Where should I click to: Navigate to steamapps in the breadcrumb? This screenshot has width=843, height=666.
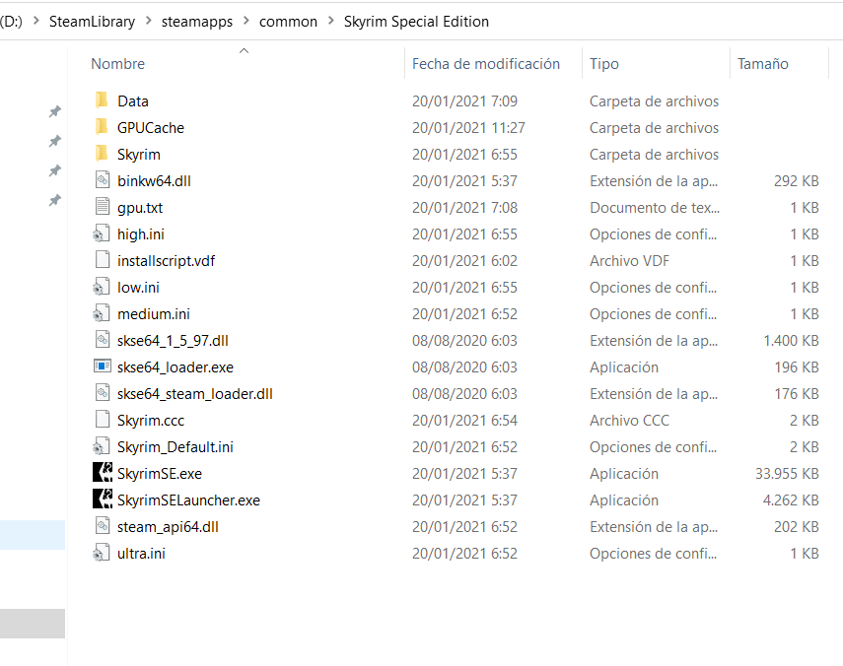pyautogui.click(x=197, y=22)
